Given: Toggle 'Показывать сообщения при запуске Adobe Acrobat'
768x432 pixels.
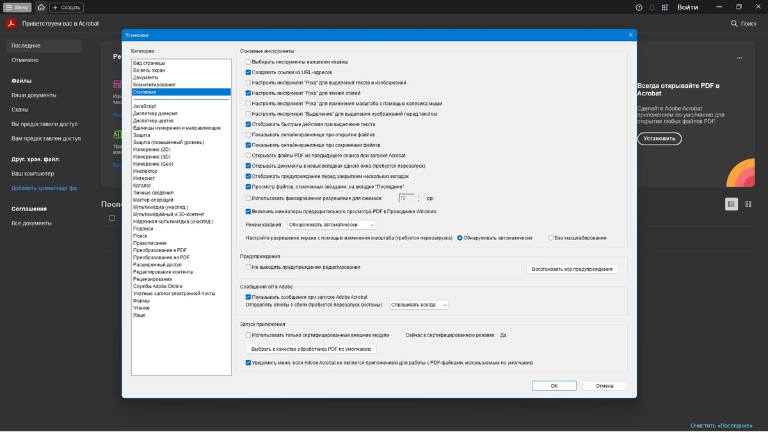Looking at the screenshot, I should pos(248,297).
